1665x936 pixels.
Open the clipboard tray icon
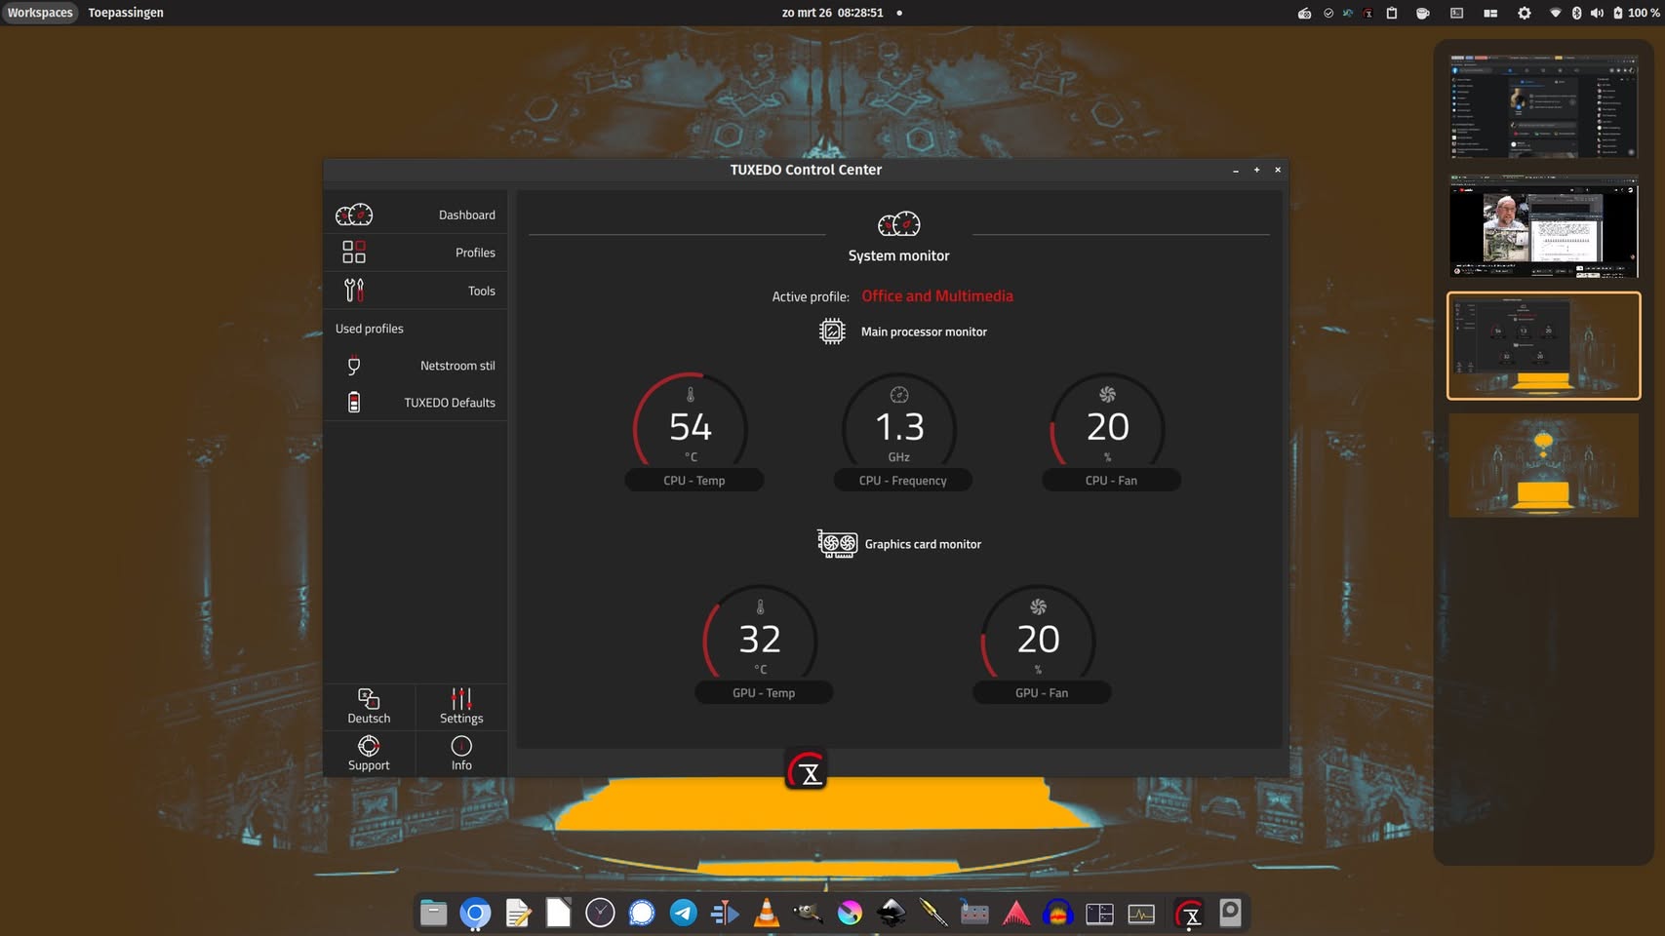click(1392, 14)
